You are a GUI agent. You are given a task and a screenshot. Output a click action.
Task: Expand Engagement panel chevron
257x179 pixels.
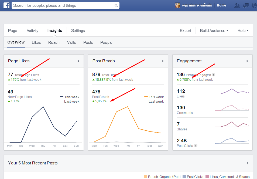pos(247,61)
